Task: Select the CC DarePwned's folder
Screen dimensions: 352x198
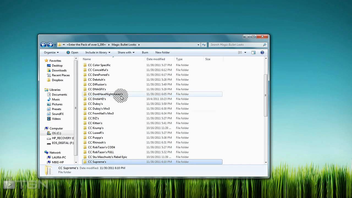Action: pos(152,75)
